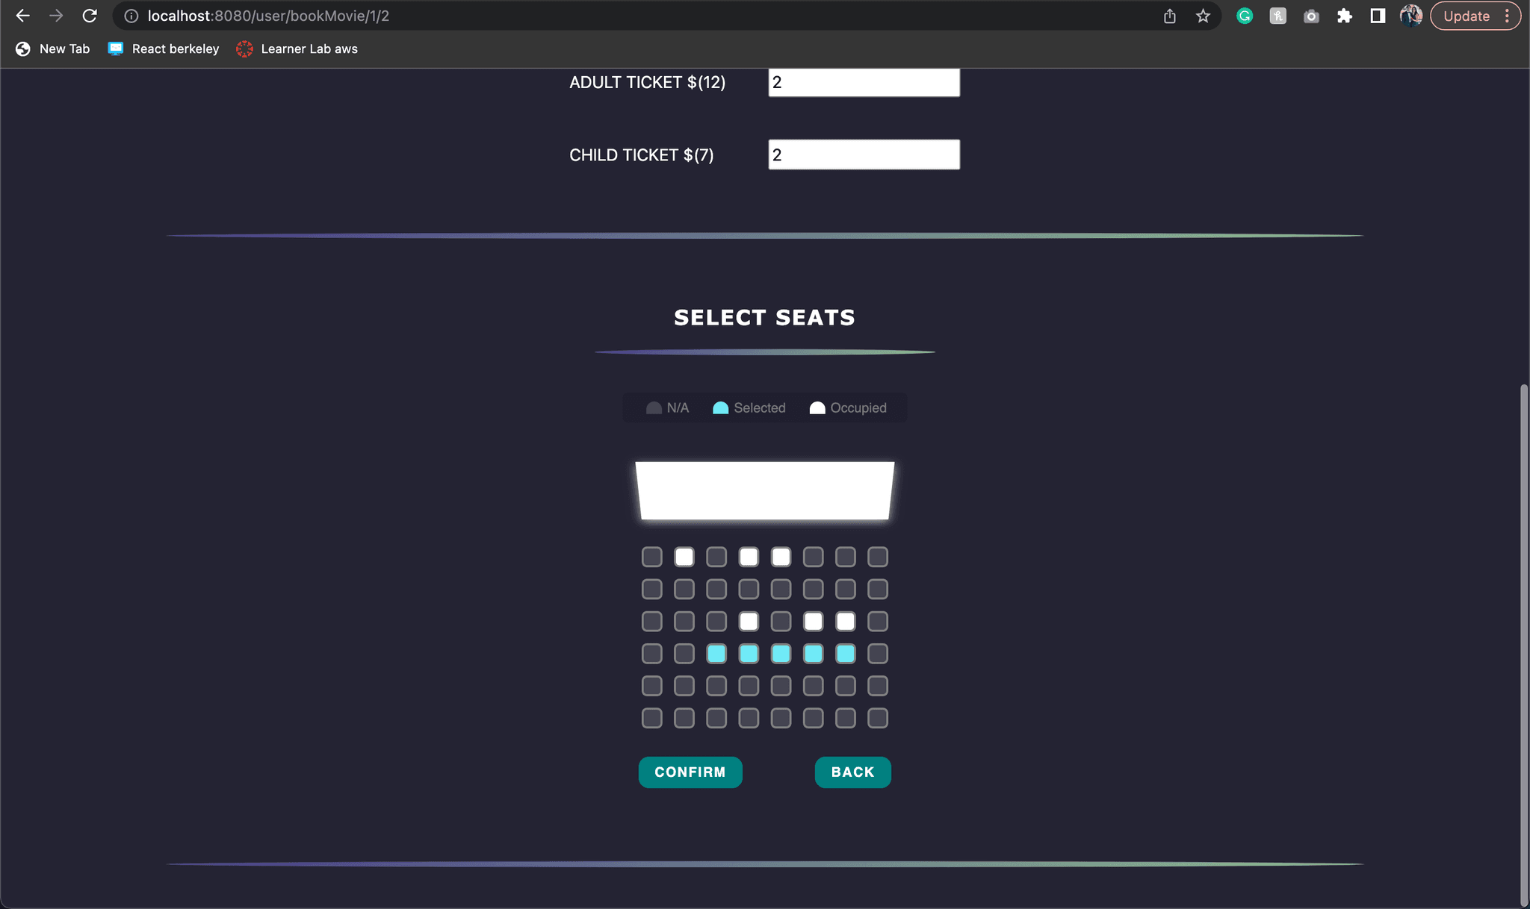Click the occupied seventh seat in third row
Viewport: 1530px width, 909px height.
846,621
